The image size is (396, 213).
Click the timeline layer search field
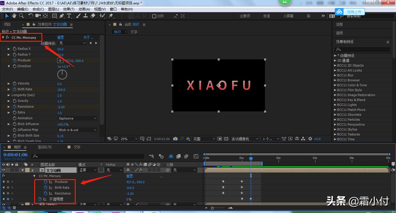click(88, 156)
